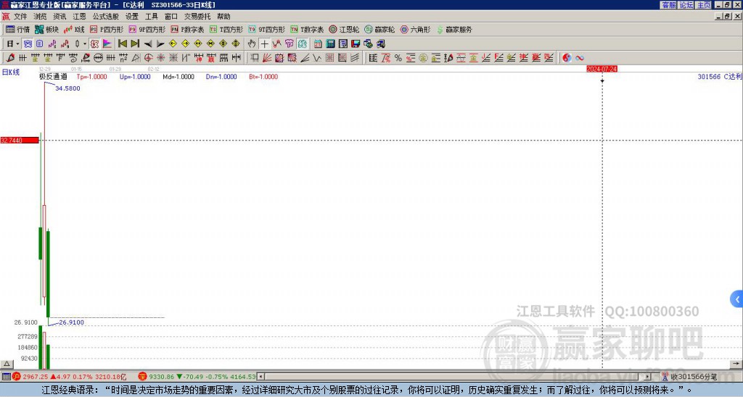The height and width of the screenshot is (397, 743).
Task: Open the 交易委托 menu
Action: click(x=197, y=17)
